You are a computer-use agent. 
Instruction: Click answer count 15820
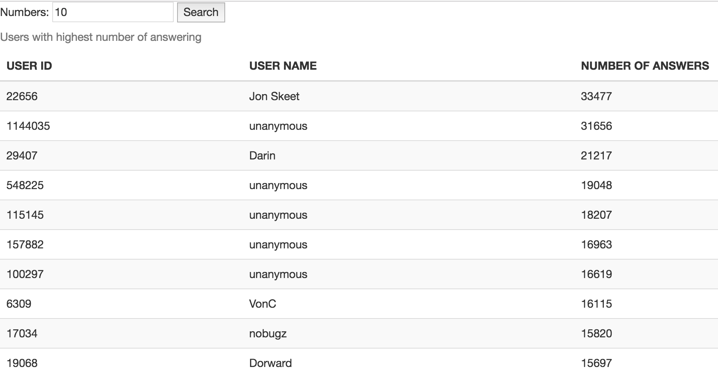click(x=596, y=333)
